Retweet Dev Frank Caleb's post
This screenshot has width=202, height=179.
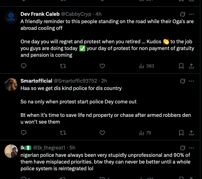pyautogui.click(x=63, y=66)
